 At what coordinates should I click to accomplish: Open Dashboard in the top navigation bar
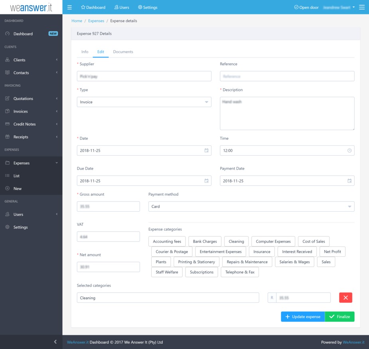pyautogui.click(x=93, y=7)
